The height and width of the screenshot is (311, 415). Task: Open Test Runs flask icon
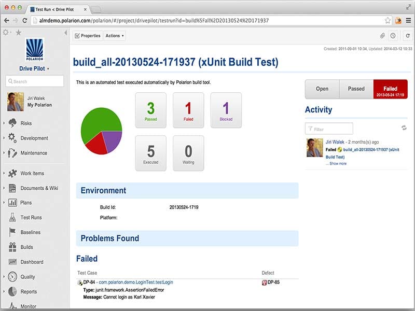pyautogui.click(x=12, y=218)
